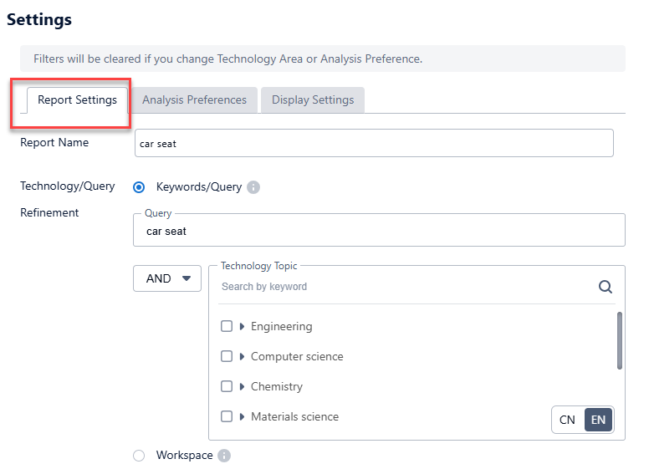The width and height of the screenshot is (649, 464).
Task: Click the Keywords/Query info icon
Action: (253, 187)
